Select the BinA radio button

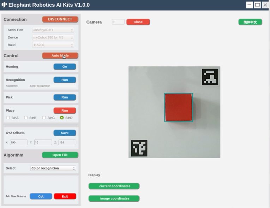point(8,118)
